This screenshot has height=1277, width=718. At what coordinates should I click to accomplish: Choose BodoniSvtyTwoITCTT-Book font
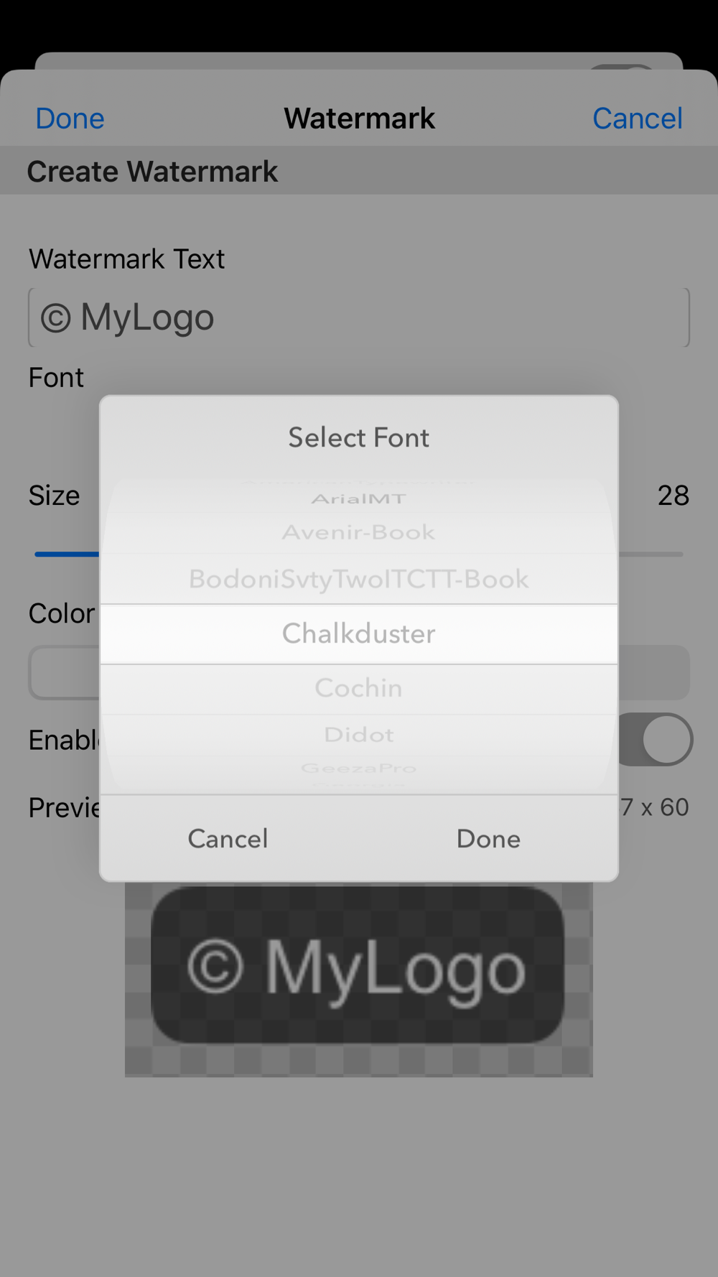click(x=359, y=579)
